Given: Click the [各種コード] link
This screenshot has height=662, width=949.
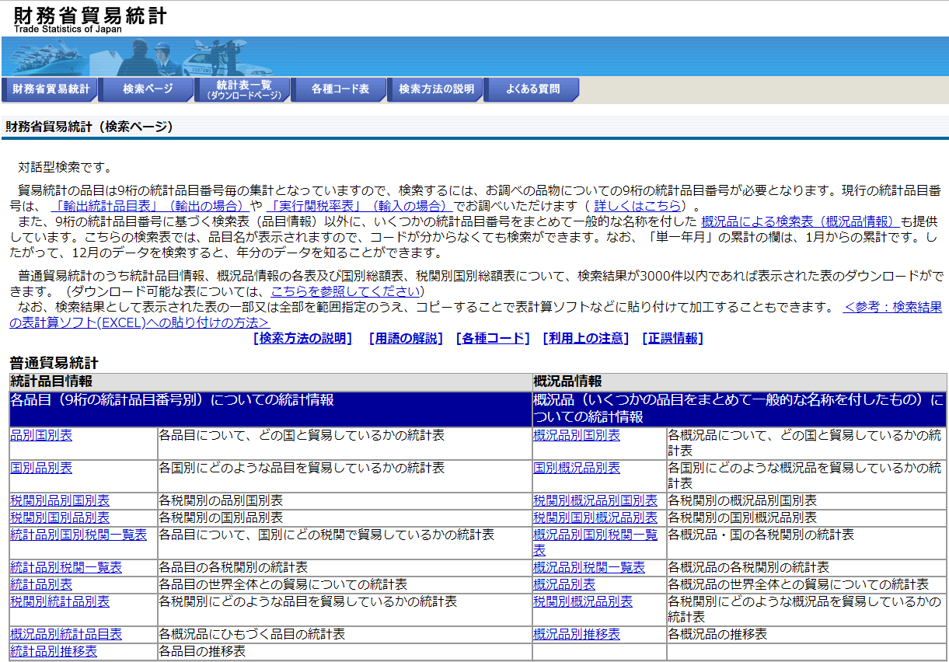Looking at the screenshot, I should [x=493, y=338].
